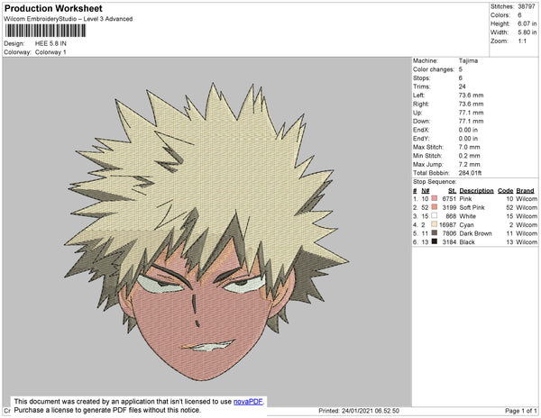Click the 'Dark Brown' description text

[475, 233]
